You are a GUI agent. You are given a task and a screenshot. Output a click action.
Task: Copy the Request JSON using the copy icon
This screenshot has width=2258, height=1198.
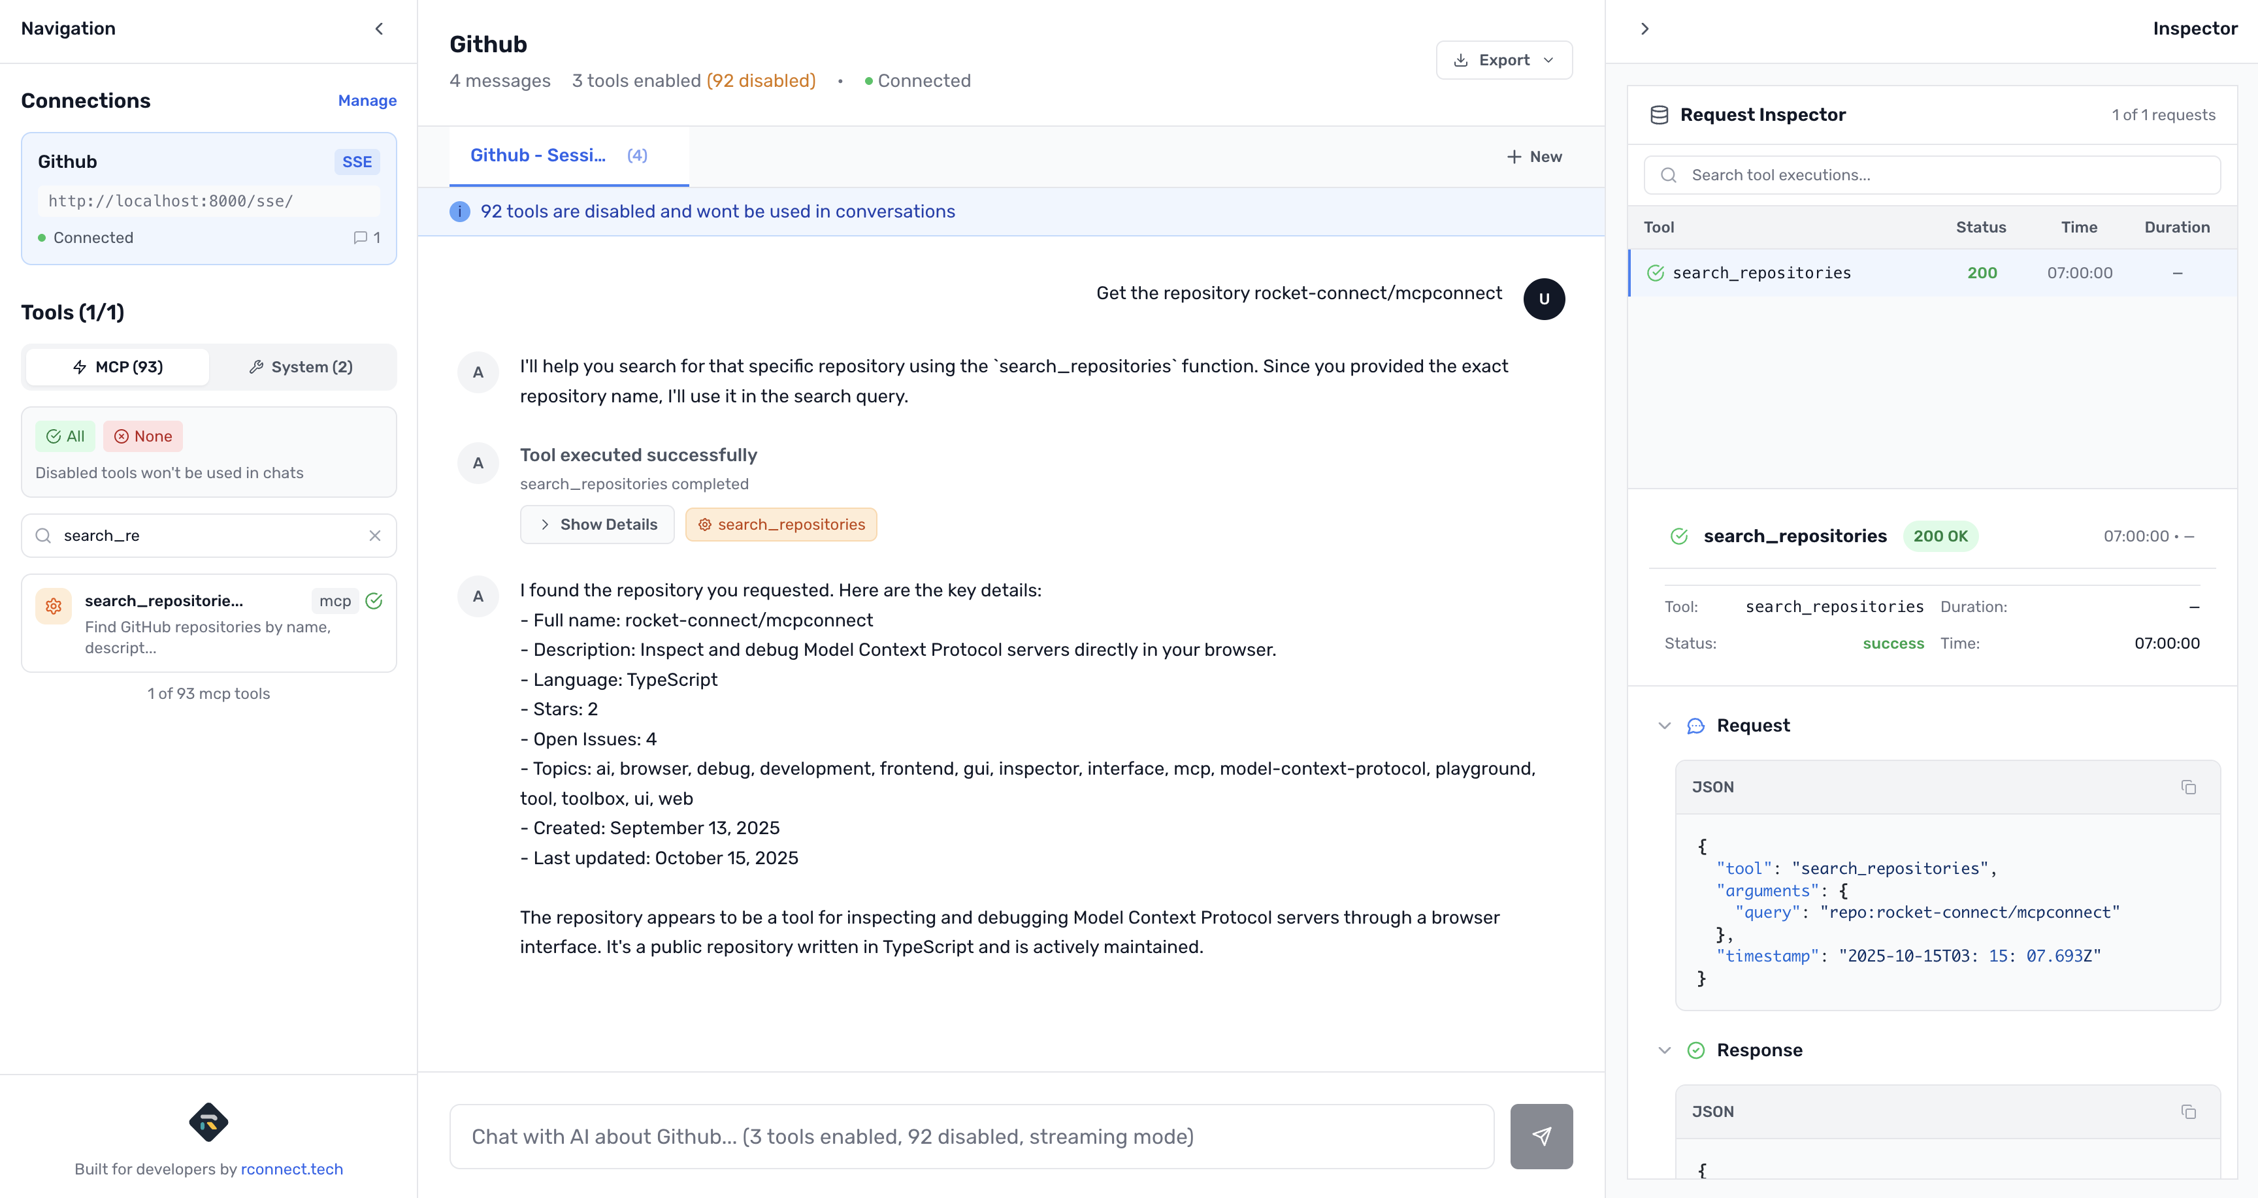coord(2189,787)
